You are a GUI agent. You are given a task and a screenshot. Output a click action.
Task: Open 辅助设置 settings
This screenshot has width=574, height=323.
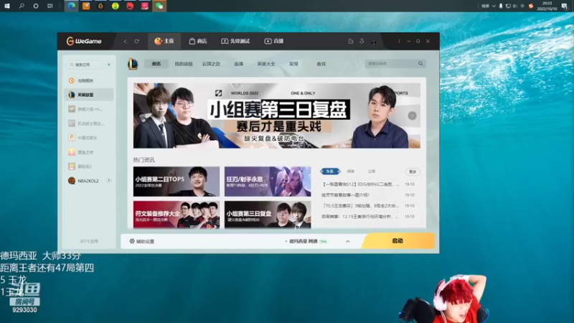[x=142, y=241]
